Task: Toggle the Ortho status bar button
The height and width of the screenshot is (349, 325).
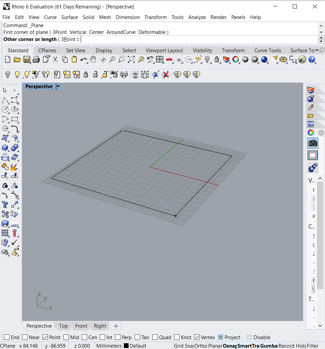Action: click(200, 346)
